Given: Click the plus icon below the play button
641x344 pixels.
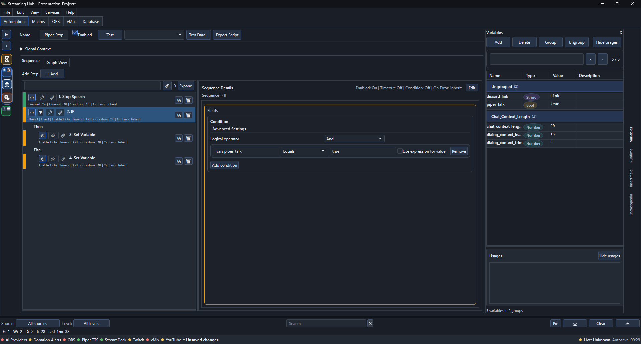Looking at the screenshot, I should click(6, 46).
